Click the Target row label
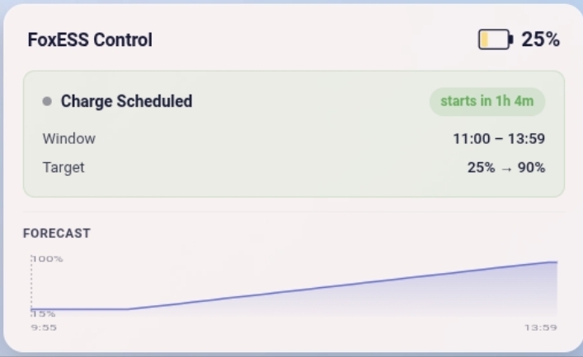583x357 pixels. (63, 168)
